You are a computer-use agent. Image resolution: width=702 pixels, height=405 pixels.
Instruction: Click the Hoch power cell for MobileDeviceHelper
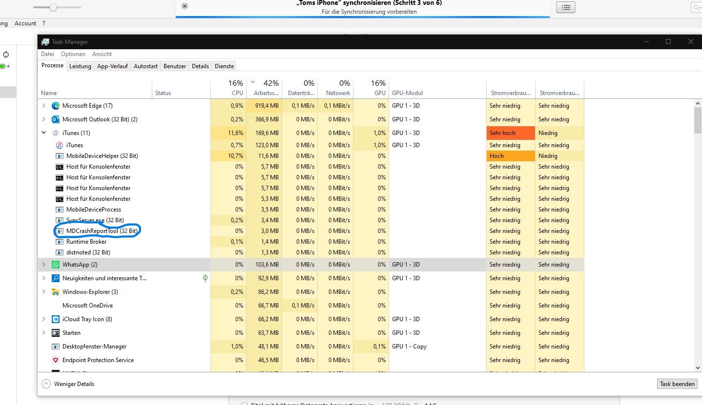pos(511,156)
